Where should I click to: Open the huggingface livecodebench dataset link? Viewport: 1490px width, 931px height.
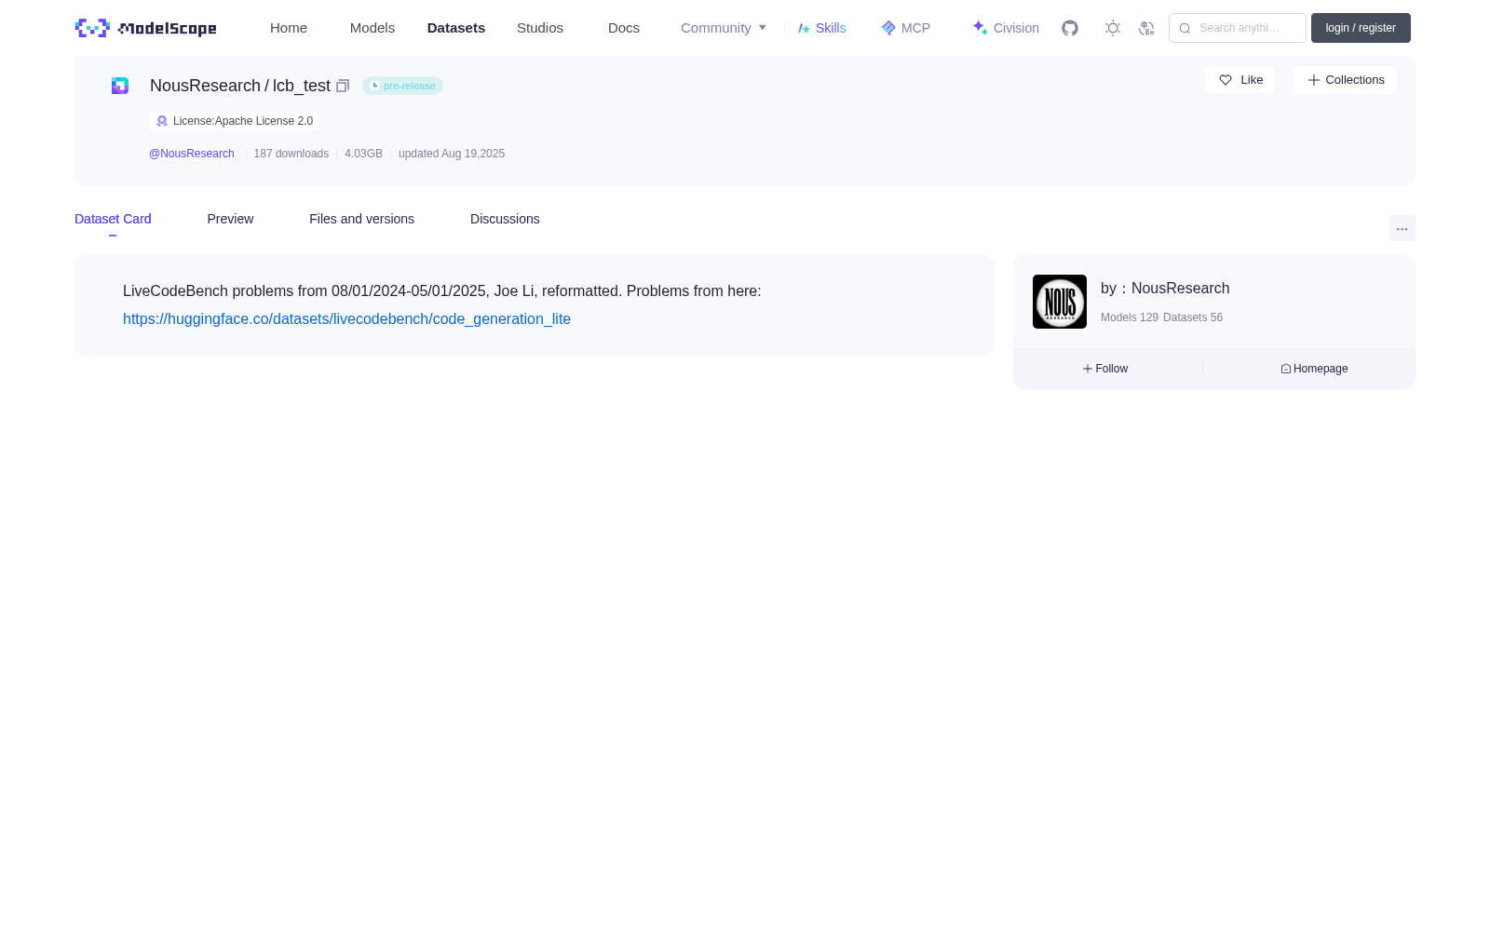(346, 318)
